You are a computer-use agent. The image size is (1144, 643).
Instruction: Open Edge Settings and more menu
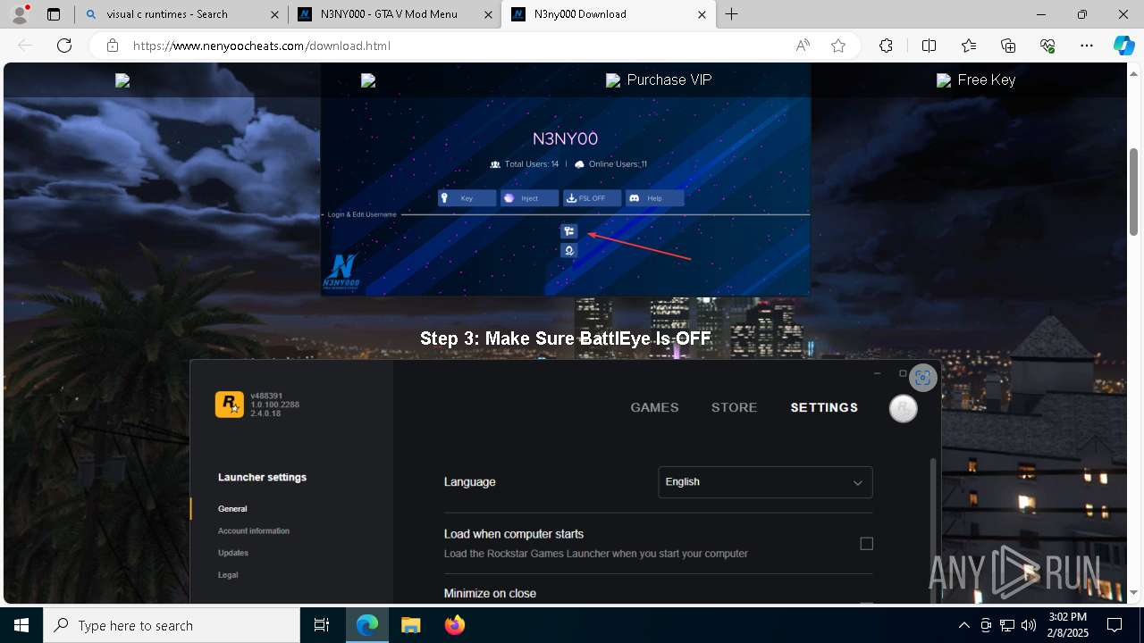1087,46
